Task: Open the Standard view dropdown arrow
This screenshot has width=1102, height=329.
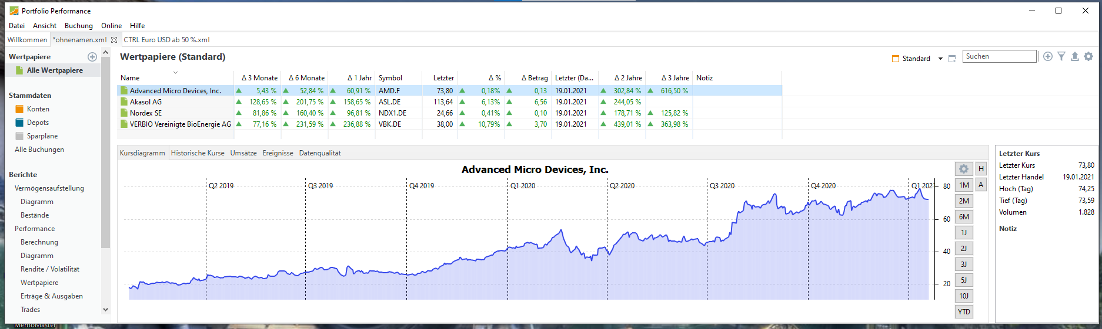Action: [x=940, y=59]
